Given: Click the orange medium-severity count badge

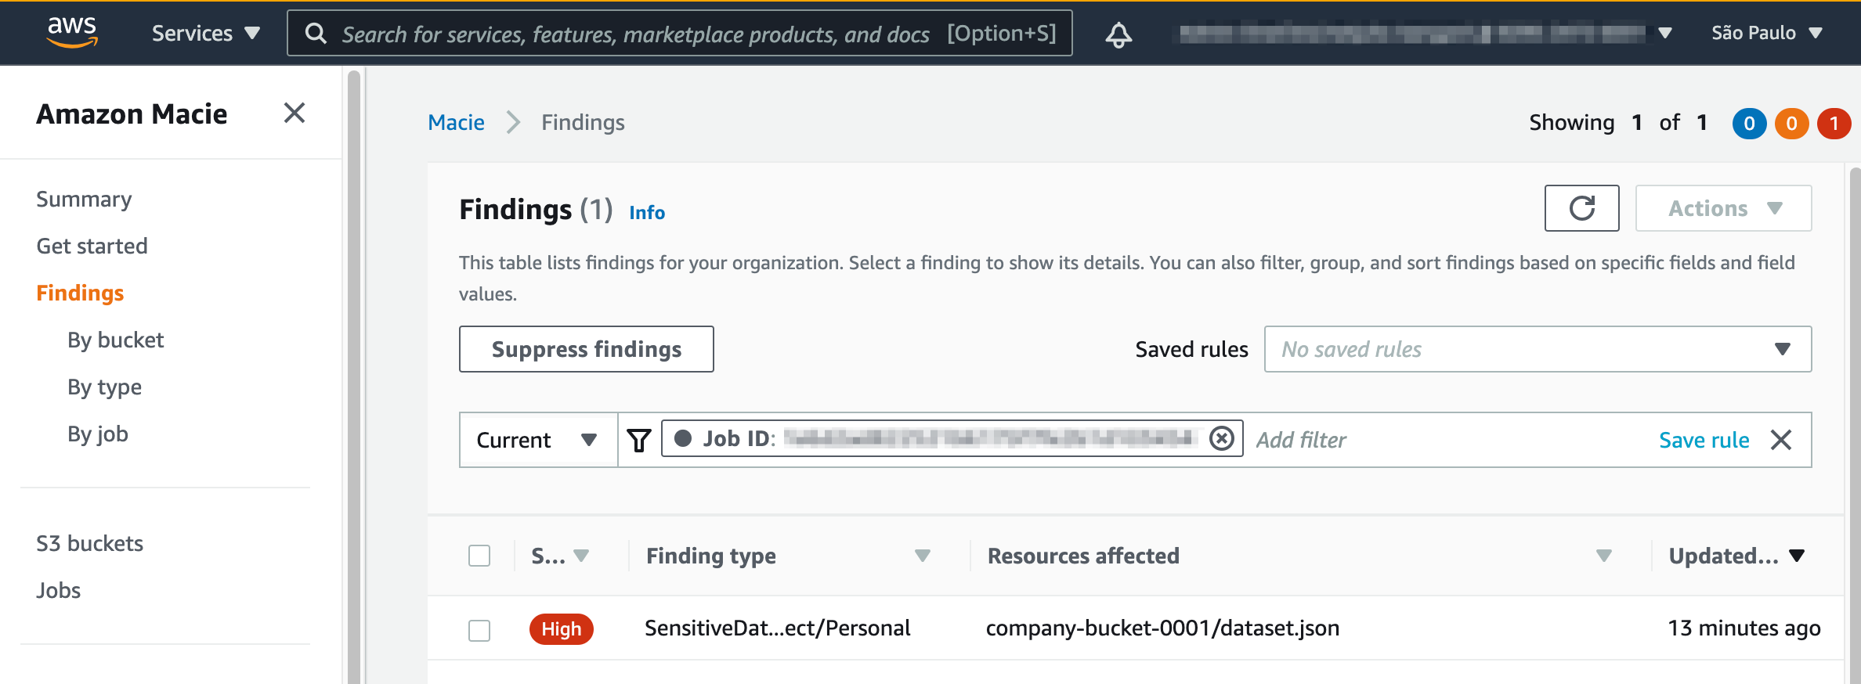Looking at the screenshot, I should coord(1791,123).
